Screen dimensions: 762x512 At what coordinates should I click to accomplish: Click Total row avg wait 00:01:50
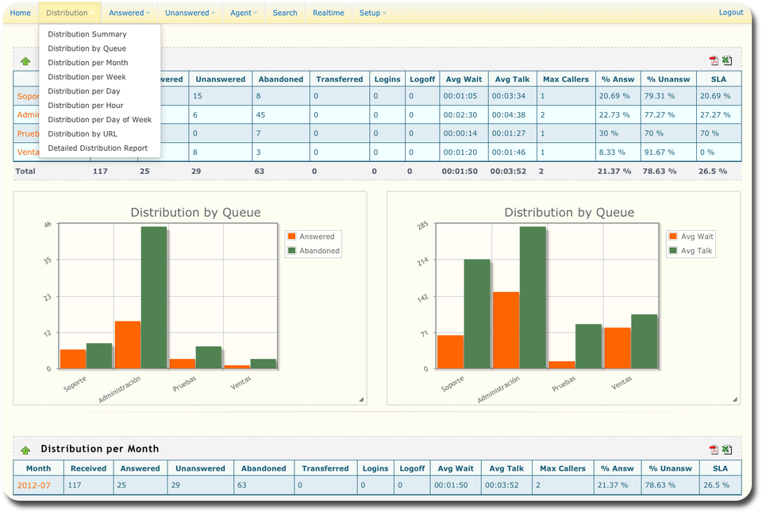pyautogui.click(x=460, y=171)
